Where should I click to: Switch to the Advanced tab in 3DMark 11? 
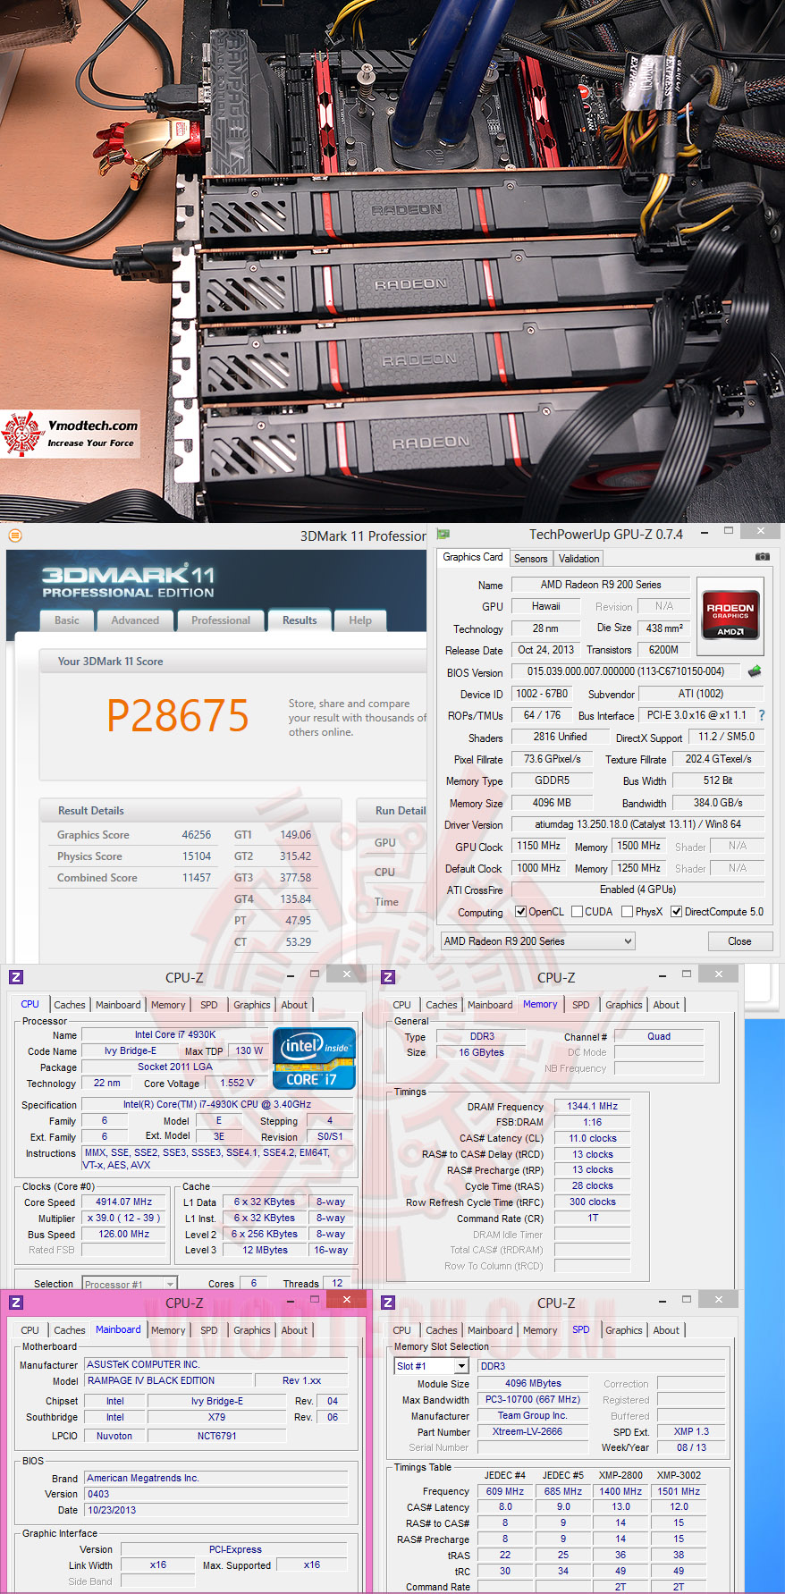pos(135,620)
